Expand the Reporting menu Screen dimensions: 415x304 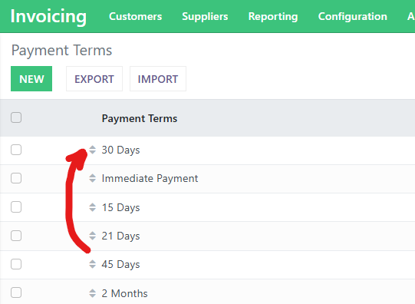(x=273, y=16)
